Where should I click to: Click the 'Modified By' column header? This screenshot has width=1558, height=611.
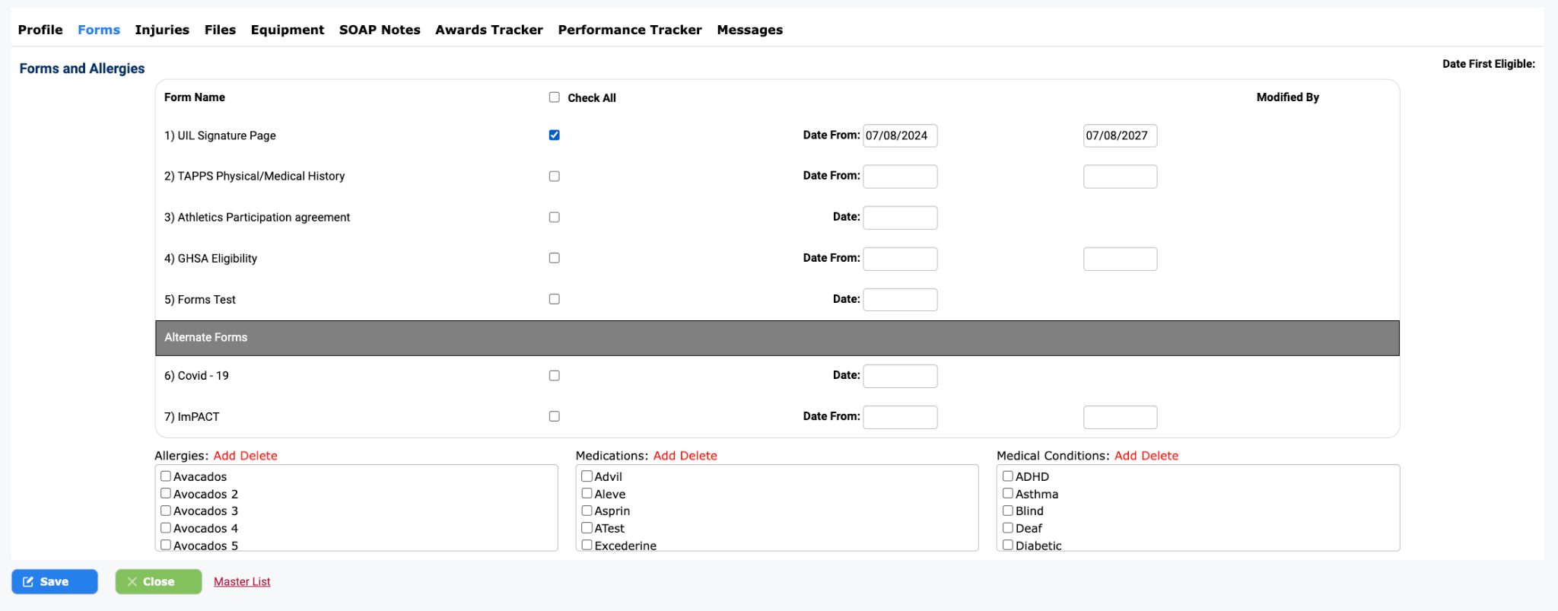(1287, 97)
